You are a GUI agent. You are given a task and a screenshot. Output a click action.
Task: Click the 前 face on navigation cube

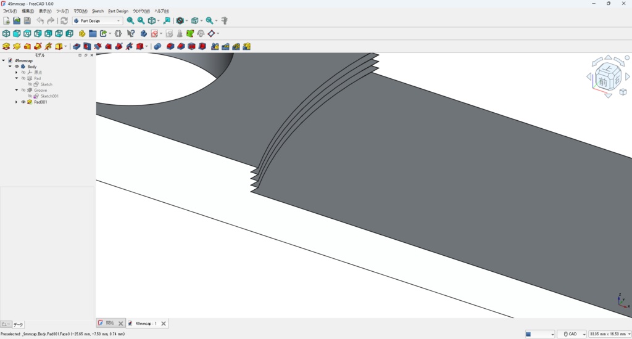tap(603, 82)
